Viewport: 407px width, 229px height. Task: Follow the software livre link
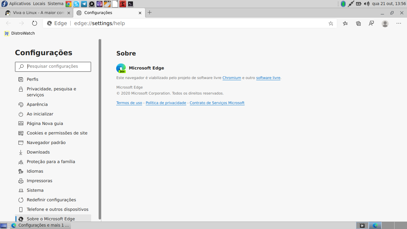click(268, 78)
